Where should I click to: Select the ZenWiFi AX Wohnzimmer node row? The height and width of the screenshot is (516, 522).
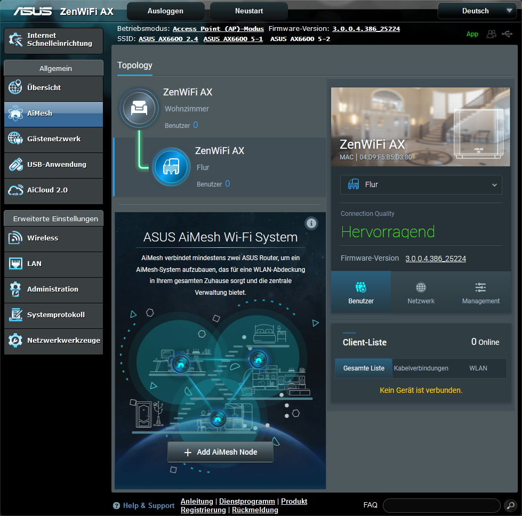coord(220,108)
